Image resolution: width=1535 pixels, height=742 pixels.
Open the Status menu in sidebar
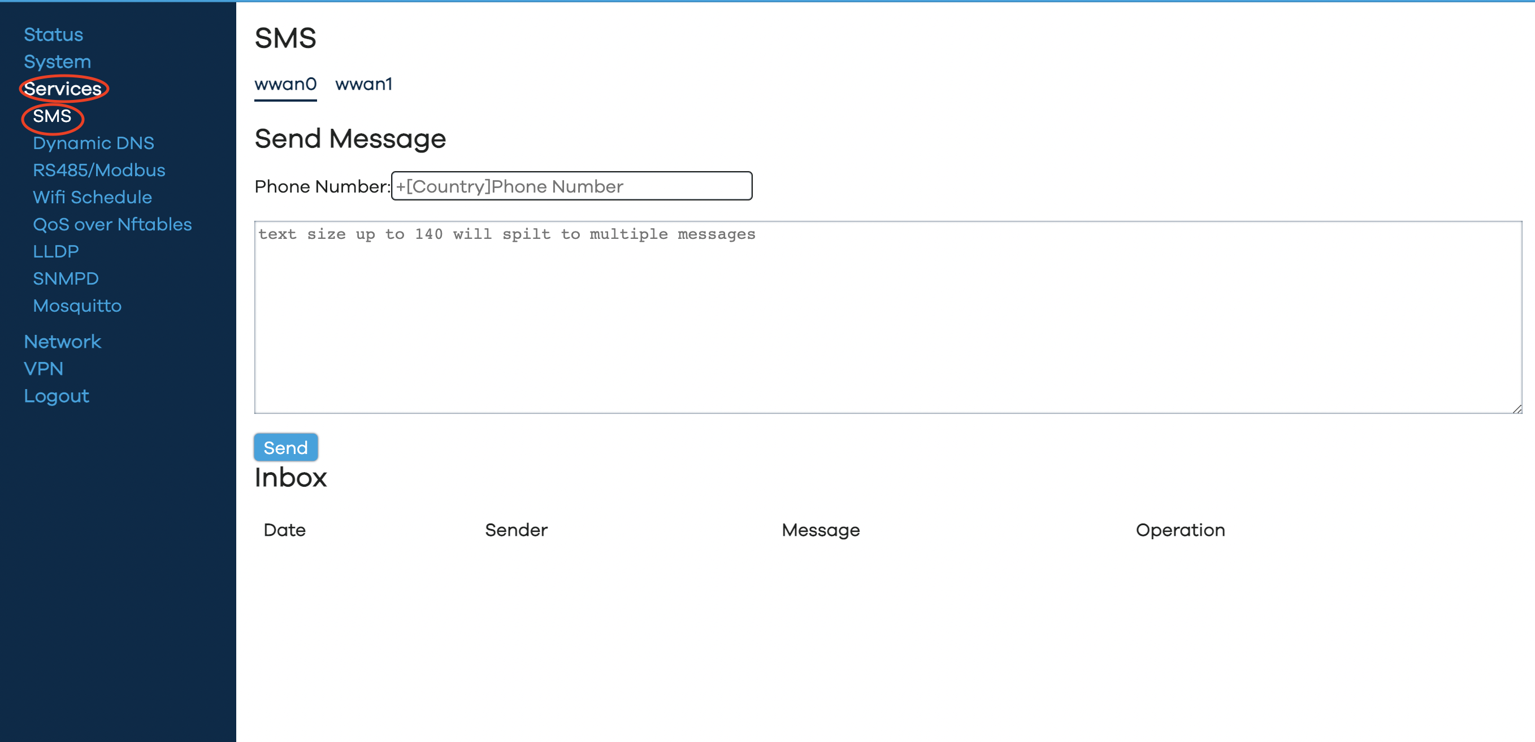tap(53, 34)
